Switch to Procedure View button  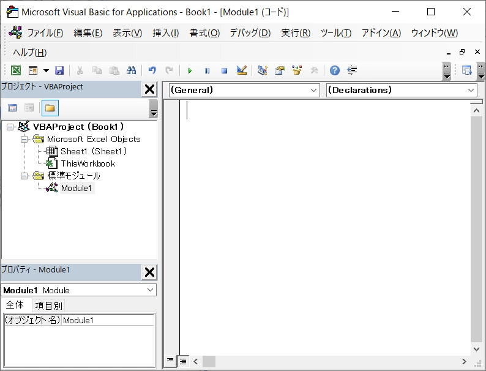(x=170, y=361)
